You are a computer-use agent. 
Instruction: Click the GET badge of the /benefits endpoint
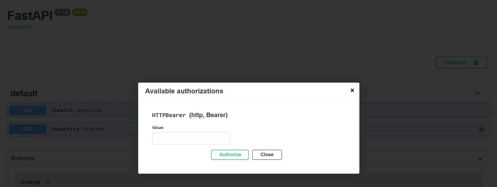point(28,129)
